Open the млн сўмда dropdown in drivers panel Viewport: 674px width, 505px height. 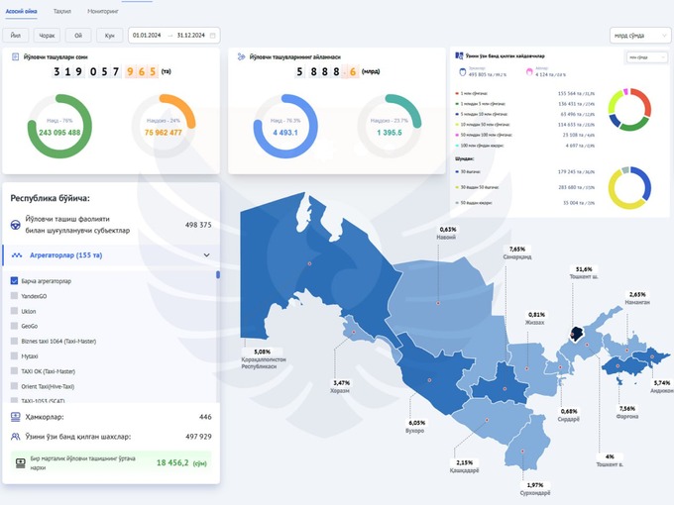point(645,57)
